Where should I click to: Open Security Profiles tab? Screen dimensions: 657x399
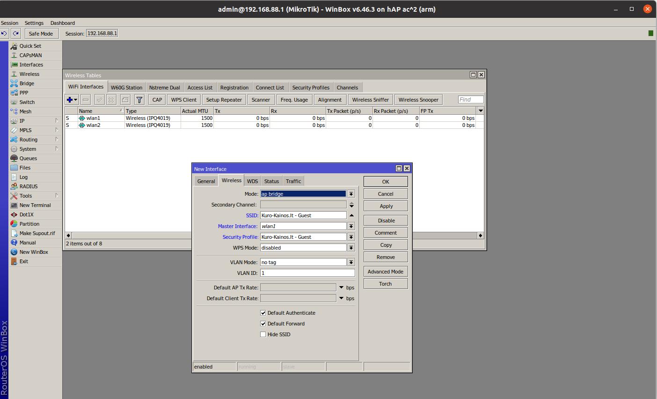[x=311, y=88]
